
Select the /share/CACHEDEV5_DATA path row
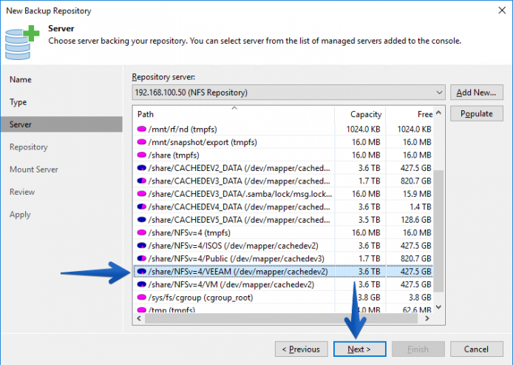[283, 220]
